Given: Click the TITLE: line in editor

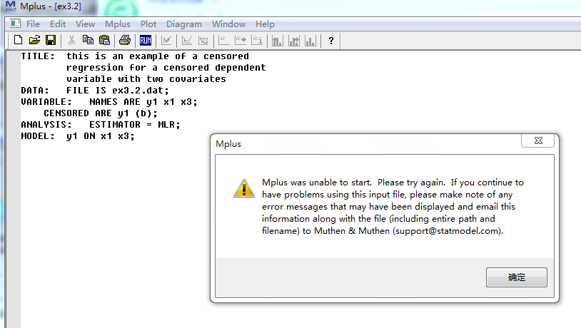Looking at the screenshot, I should (x=135, y=56).
